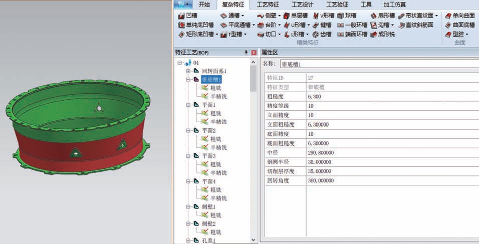Open the 加工仿真 ribbon tab
479x244 pixels.
(x=395, y=5)
